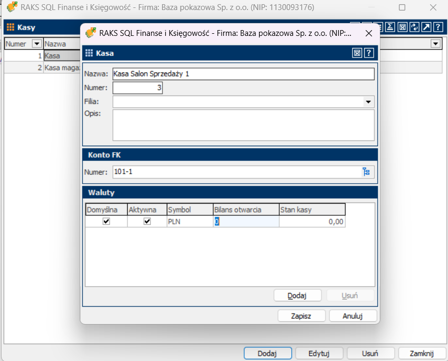Toggle the Domyślna checkbox for PLN

106,222
